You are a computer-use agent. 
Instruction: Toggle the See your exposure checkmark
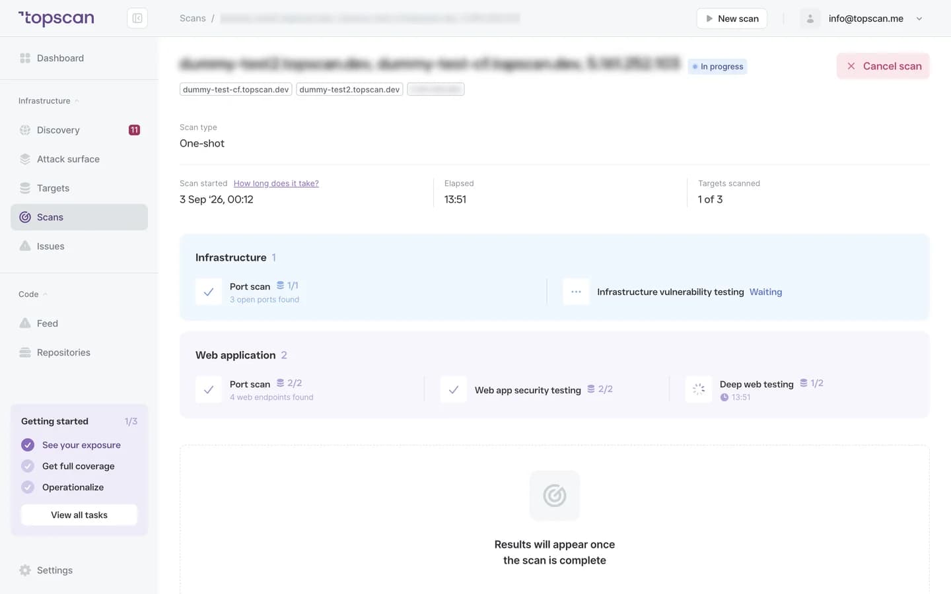click(28, 445)
